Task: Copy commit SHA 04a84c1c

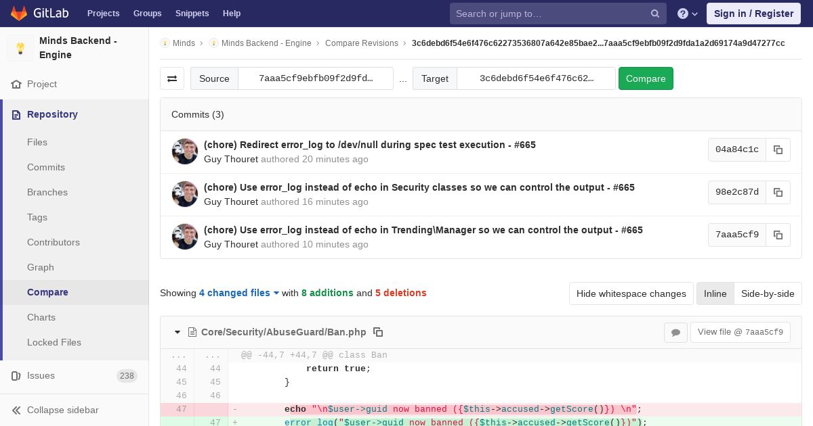Action: pos(778,149)
